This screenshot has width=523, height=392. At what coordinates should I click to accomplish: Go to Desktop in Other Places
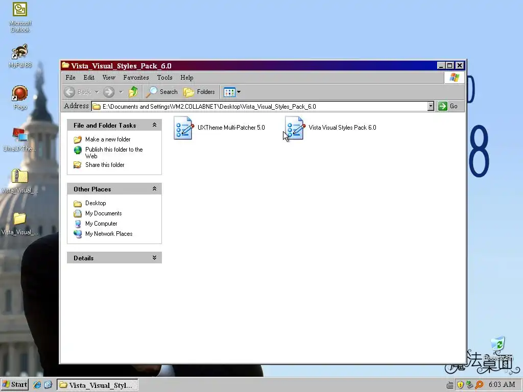point(96,203)
